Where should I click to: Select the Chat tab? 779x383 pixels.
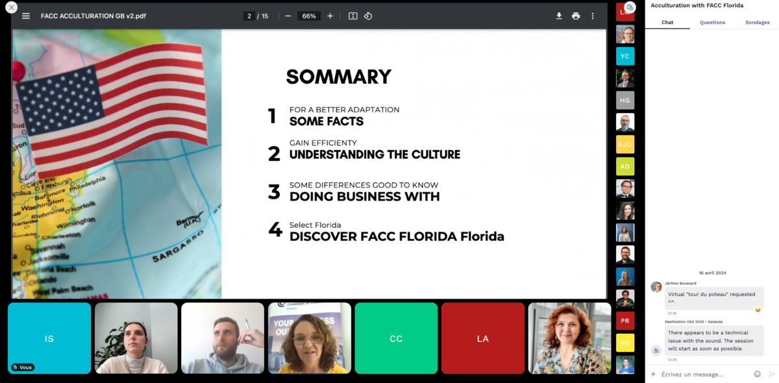point(667,22)
